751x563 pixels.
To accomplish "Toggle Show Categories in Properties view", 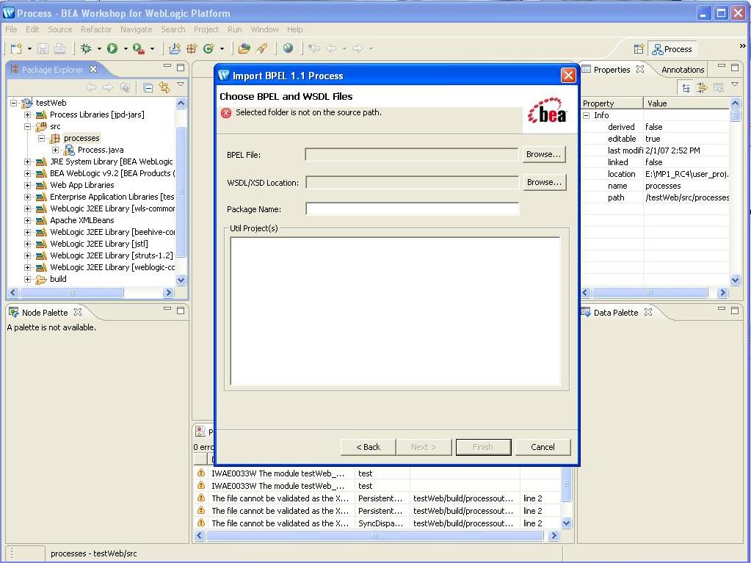I will pyautogui.click(x=686, y=87).
